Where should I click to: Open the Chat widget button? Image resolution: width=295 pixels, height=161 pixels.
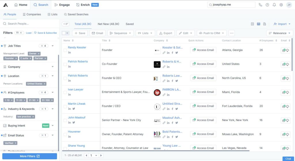288,159
